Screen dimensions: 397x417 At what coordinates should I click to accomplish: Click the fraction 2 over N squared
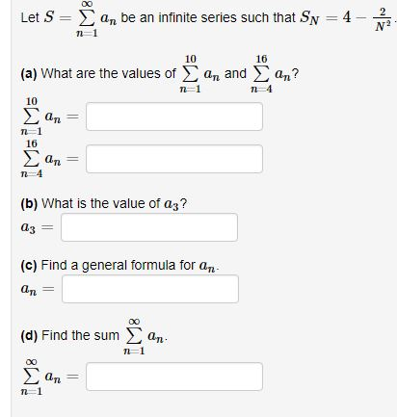click(x=383, y=19)
